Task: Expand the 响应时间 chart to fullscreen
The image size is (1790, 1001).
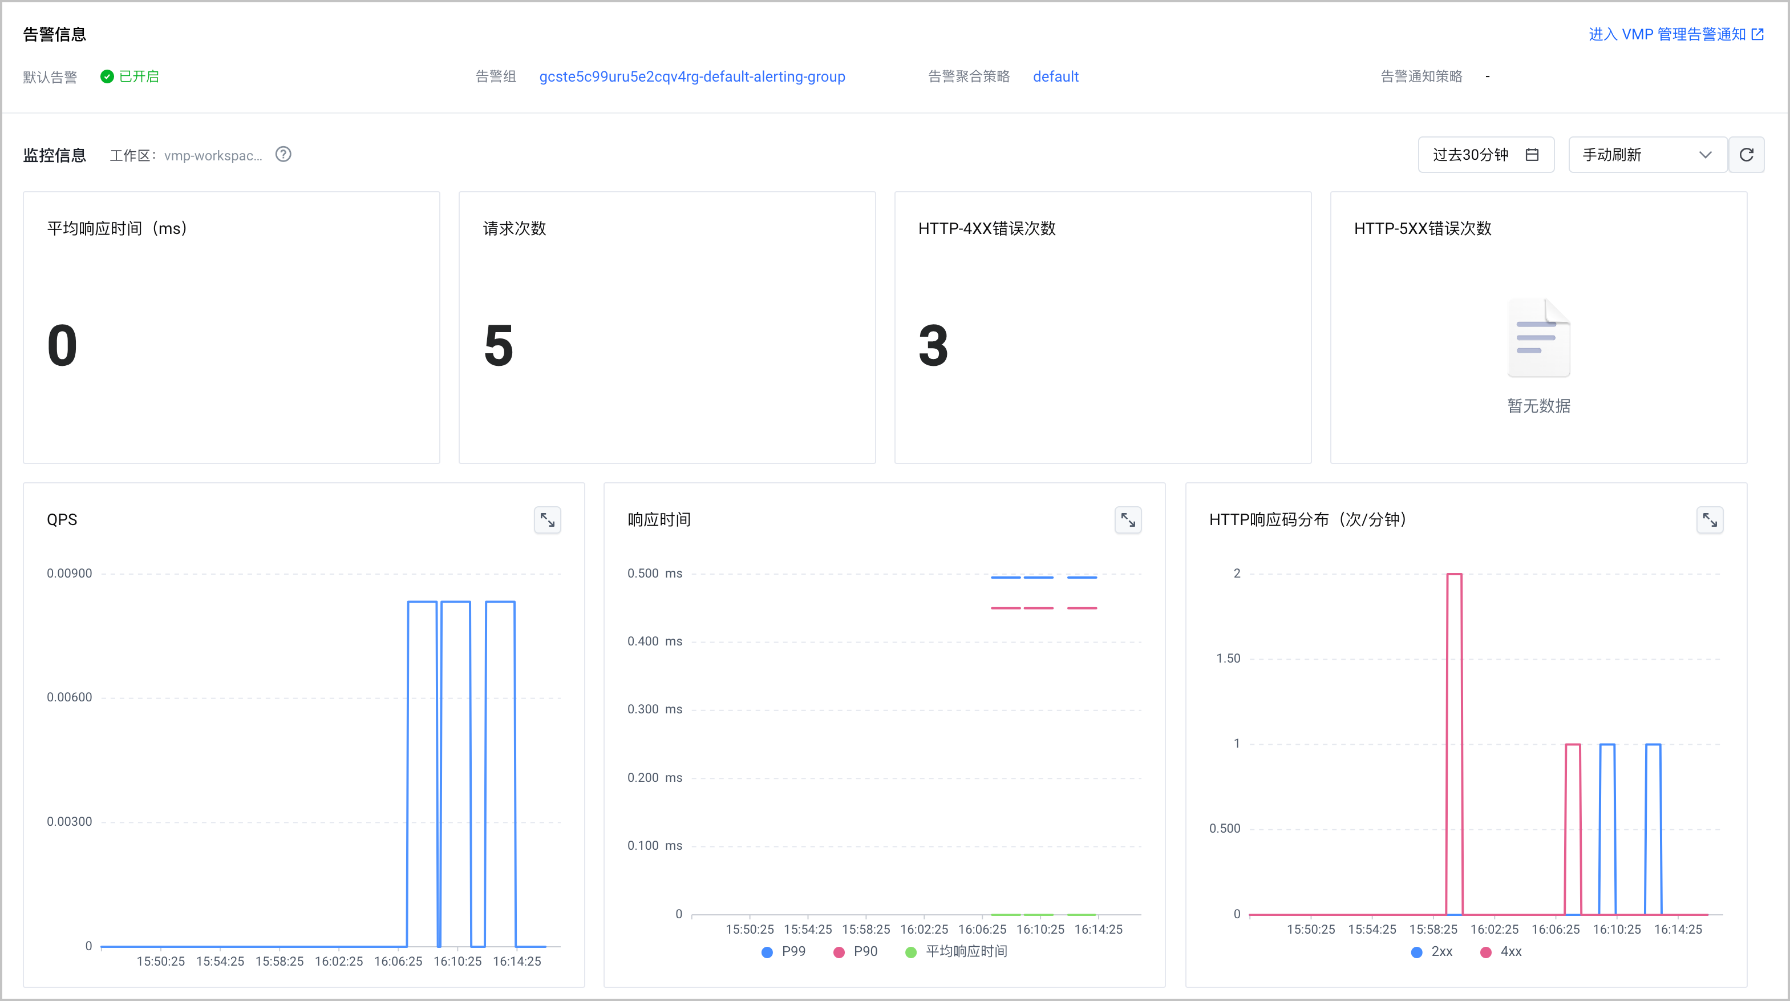Action: (1128, 520)
